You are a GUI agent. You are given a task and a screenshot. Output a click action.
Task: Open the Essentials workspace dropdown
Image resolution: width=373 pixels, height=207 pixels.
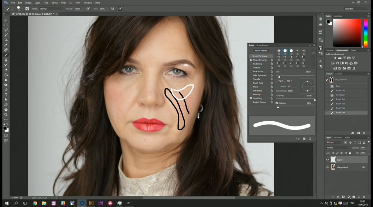point(357,9)
